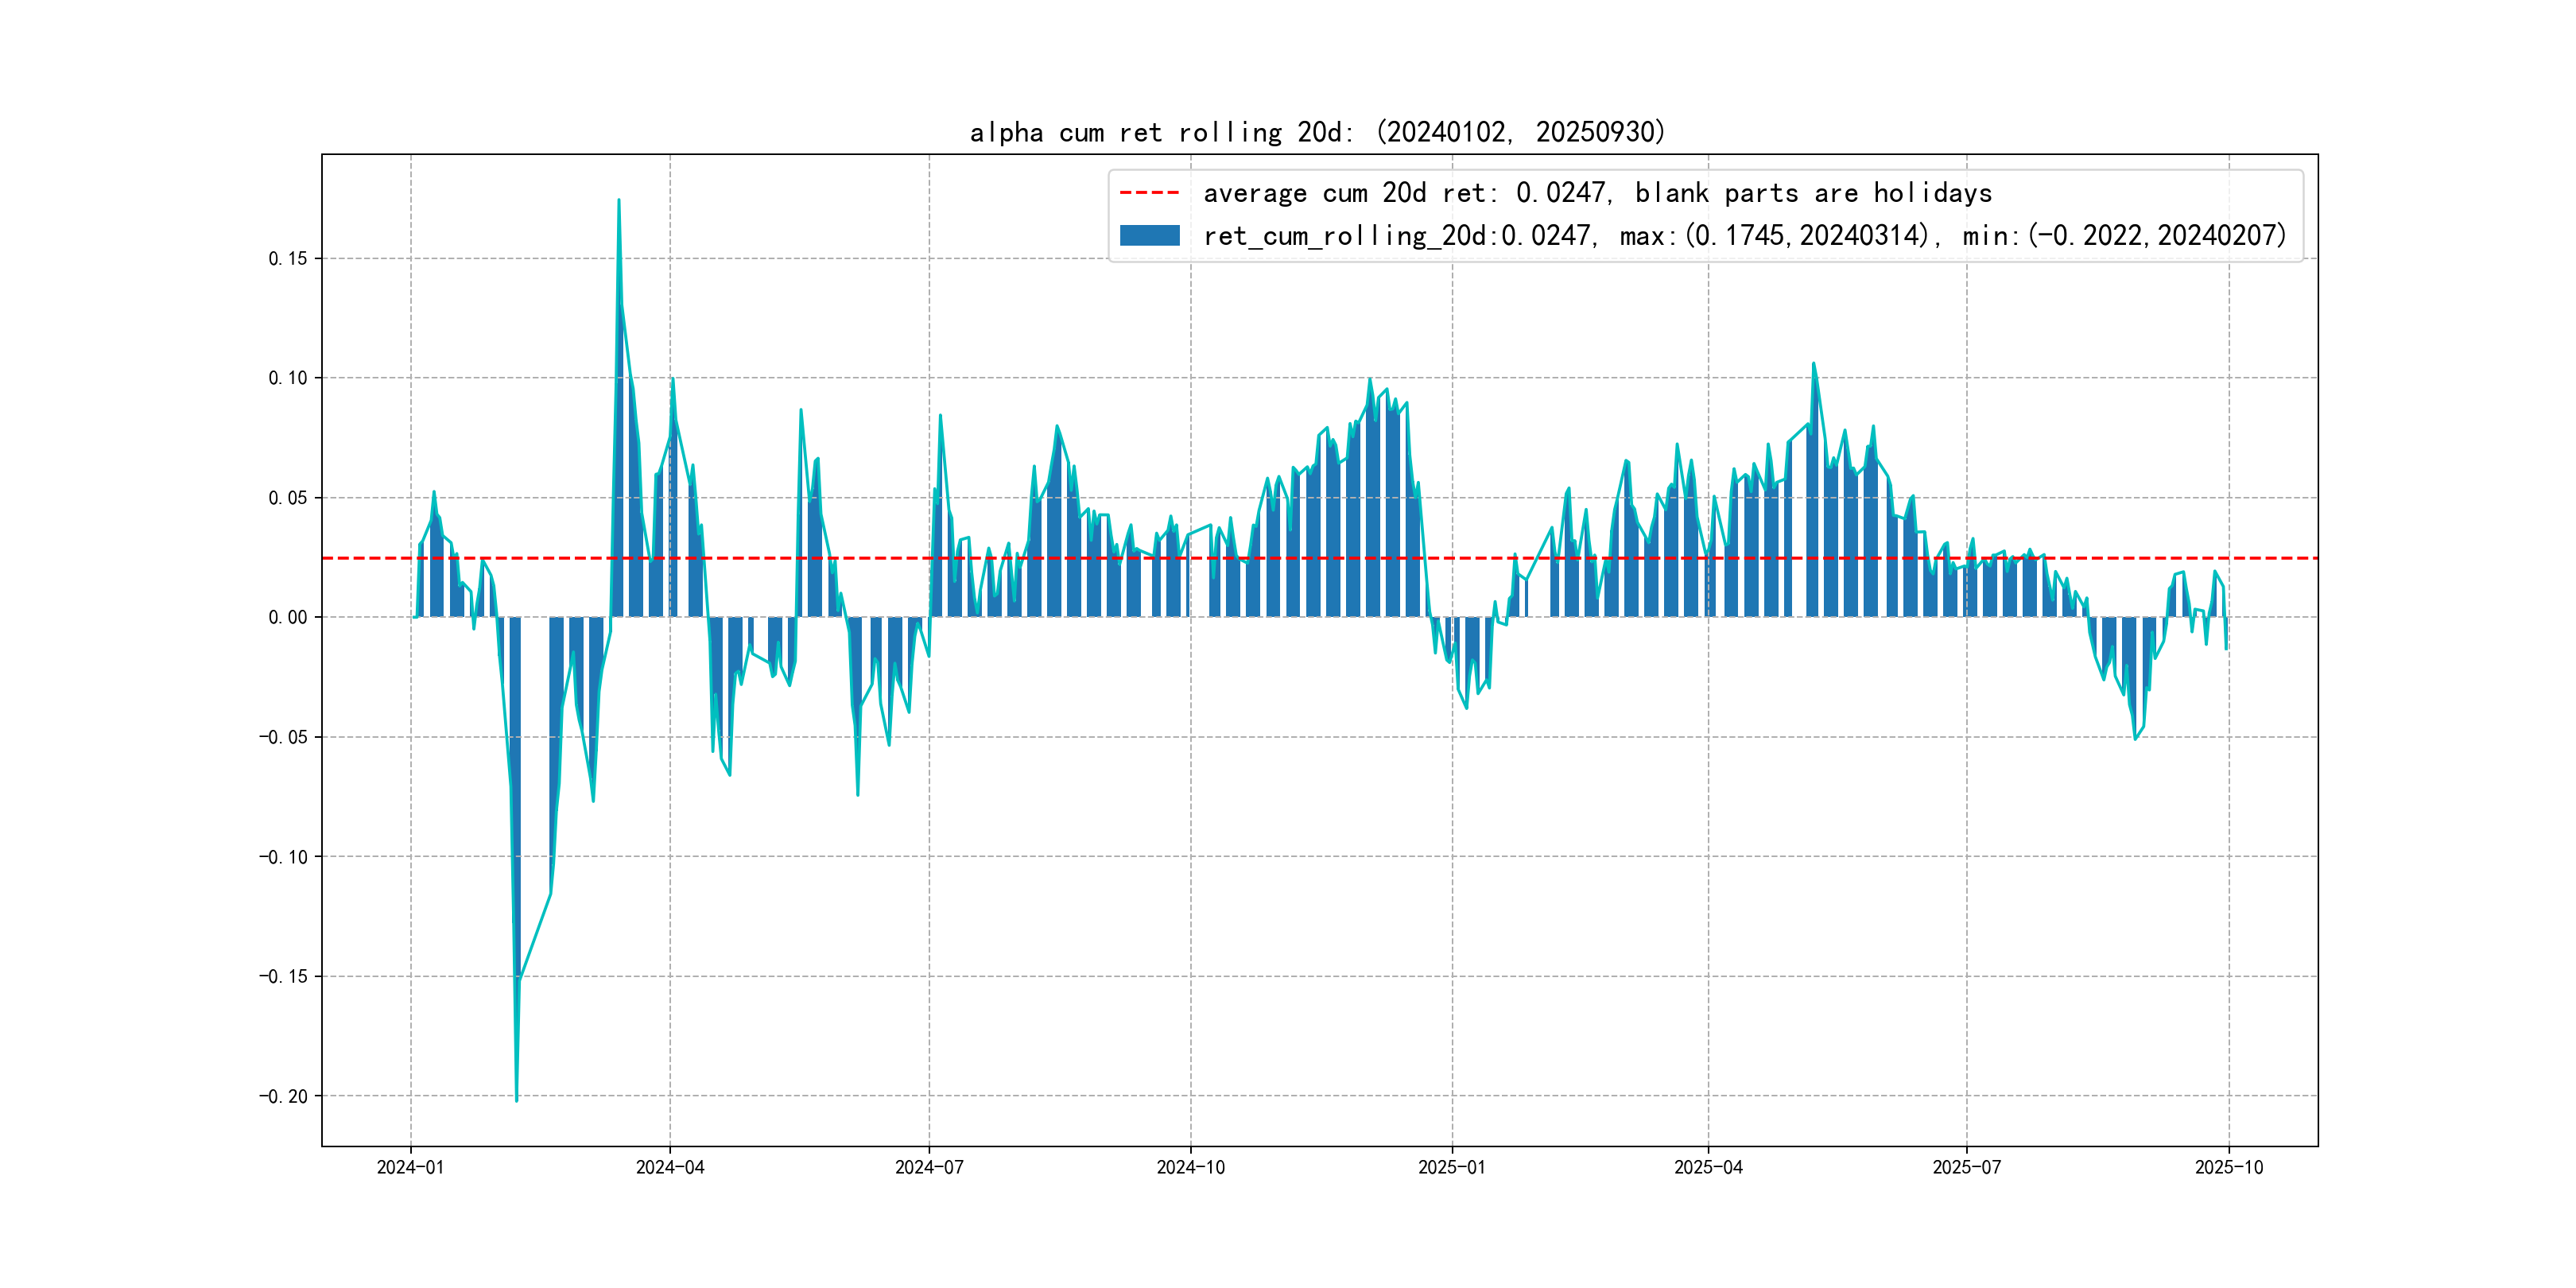Click the 2024-10 x-axis label
Viewport: 2576px width, 1288px height.
point(1190,1167)
